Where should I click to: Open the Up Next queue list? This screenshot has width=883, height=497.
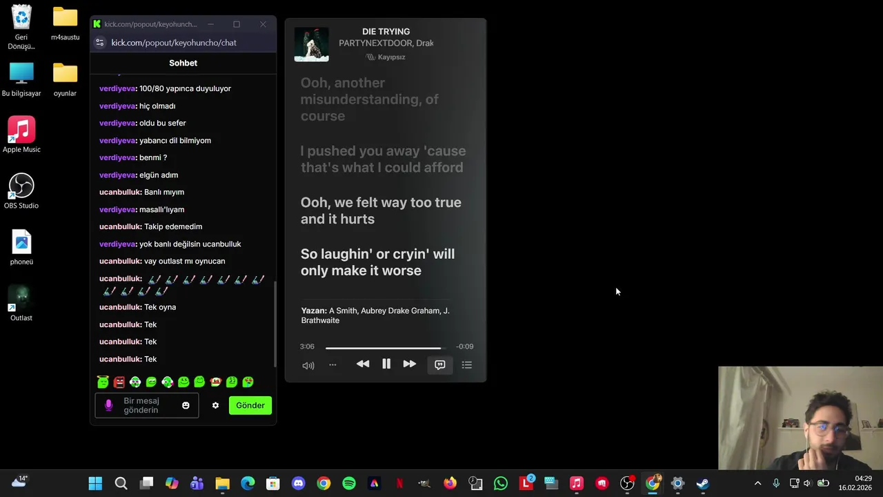467,364
